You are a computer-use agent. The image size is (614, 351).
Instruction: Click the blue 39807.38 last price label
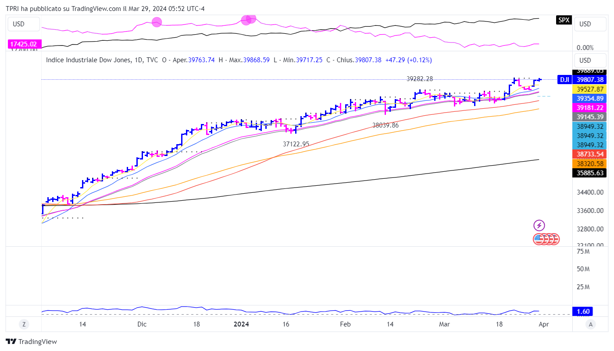tap(590, 80)
